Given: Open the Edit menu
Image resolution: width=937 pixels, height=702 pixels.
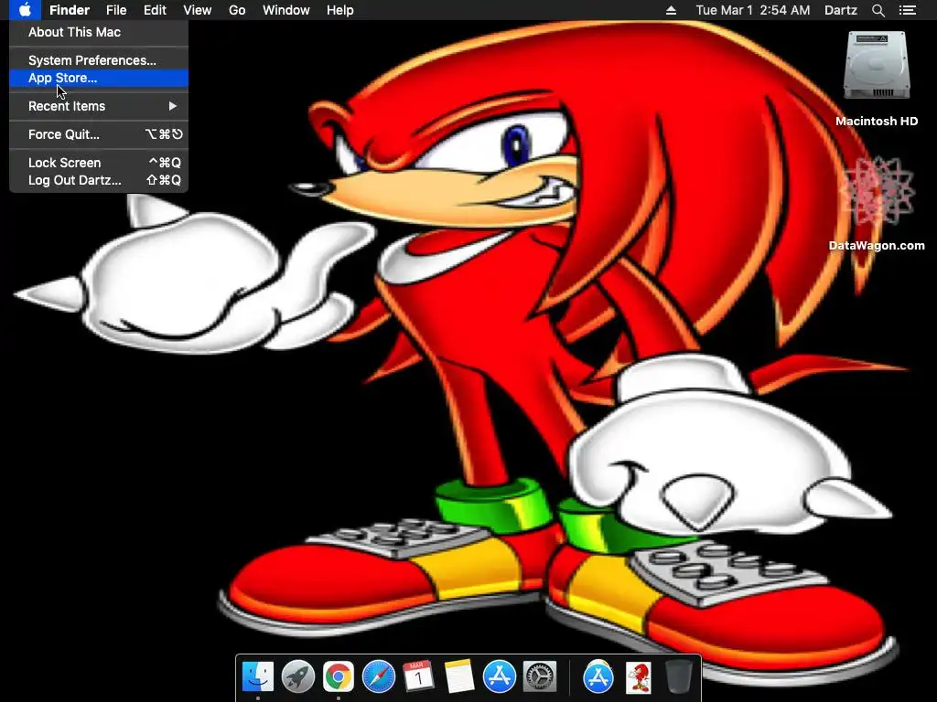Looking at the screenshot, I should (x=155, y=10).
